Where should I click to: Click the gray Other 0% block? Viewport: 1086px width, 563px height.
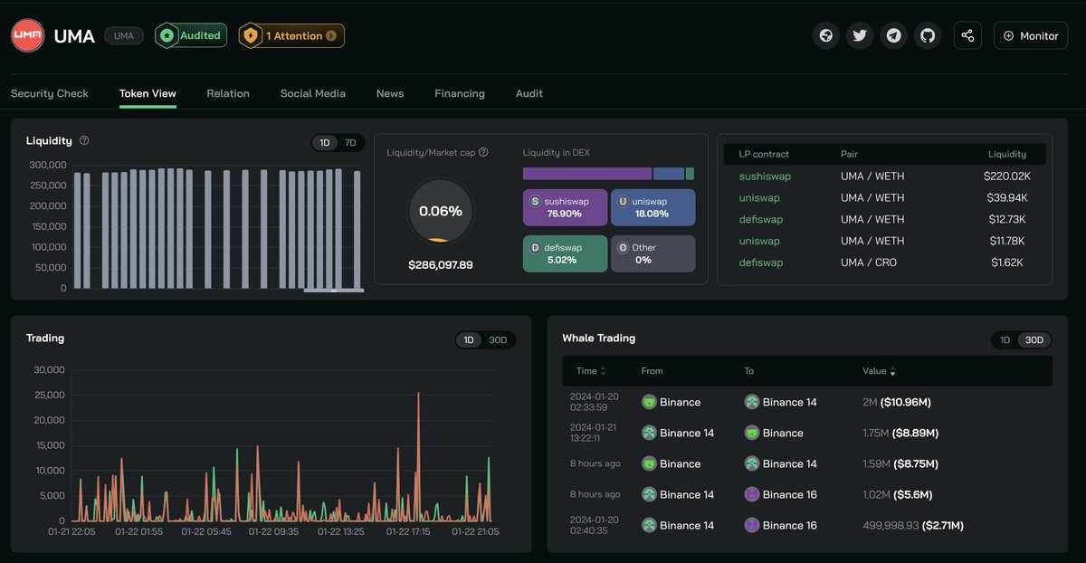pyautogui.click(x=653, y=253)
